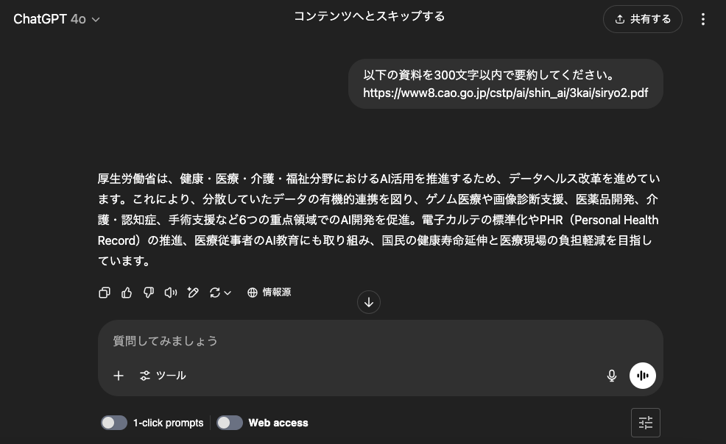Click the 質問してみましょう message input
This screenshot has height=444, width=726.
point(380,341)
